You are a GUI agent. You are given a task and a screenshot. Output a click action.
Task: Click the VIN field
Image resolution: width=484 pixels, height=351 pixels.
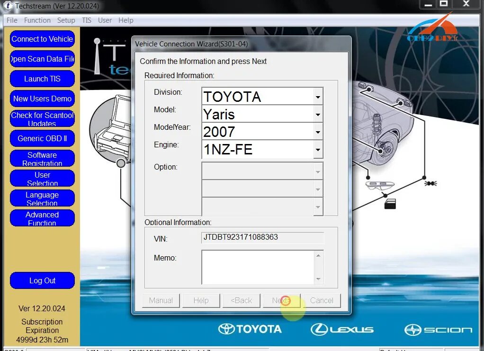262,237
